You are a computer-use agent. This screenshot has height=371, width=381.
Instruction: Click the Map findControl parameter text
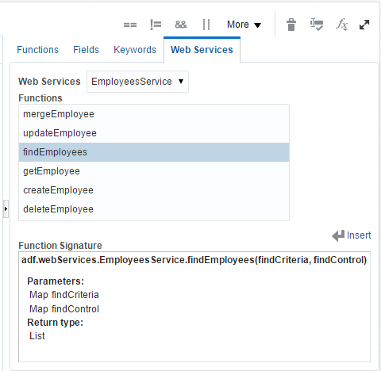64,308
